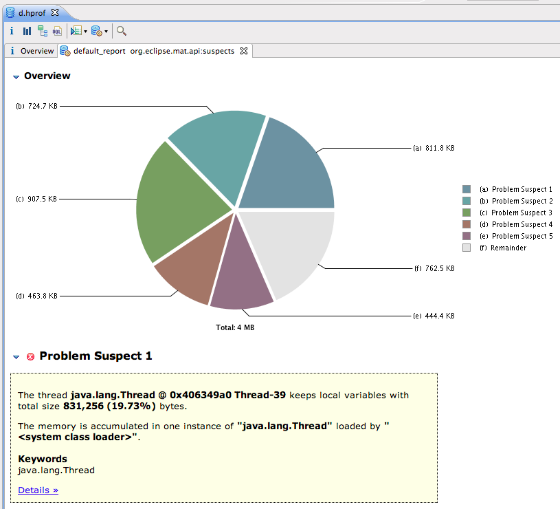Open the heap dump overview info icon
The width and height of the screenshot is (560, 509).
[x=12, y=31]
